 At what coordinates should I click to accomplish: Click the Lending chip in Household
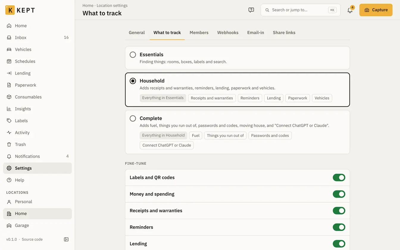pos(274,98)
